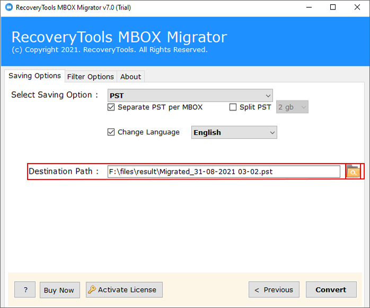Click the 'Destination Path :' label
Viewport: 370px width, 308px height.
tap(64, 172)
